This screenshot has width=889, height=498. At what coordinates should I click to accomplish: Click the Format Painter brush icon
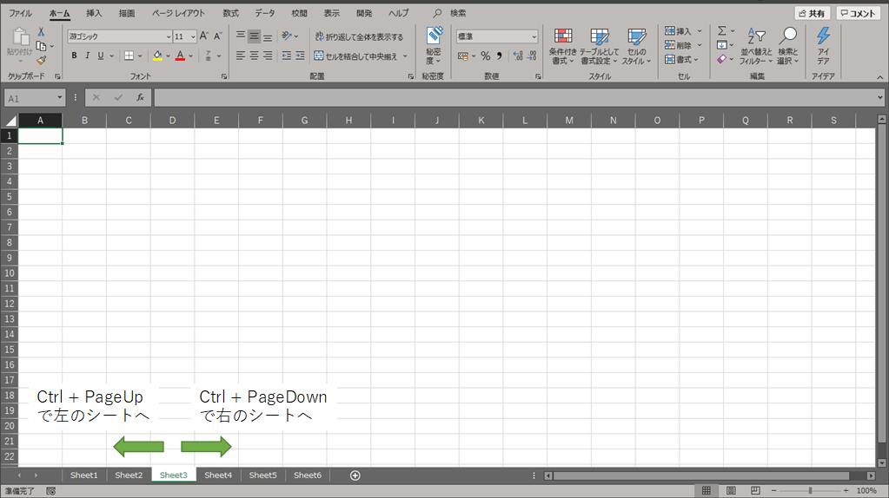tap(41, 61)
